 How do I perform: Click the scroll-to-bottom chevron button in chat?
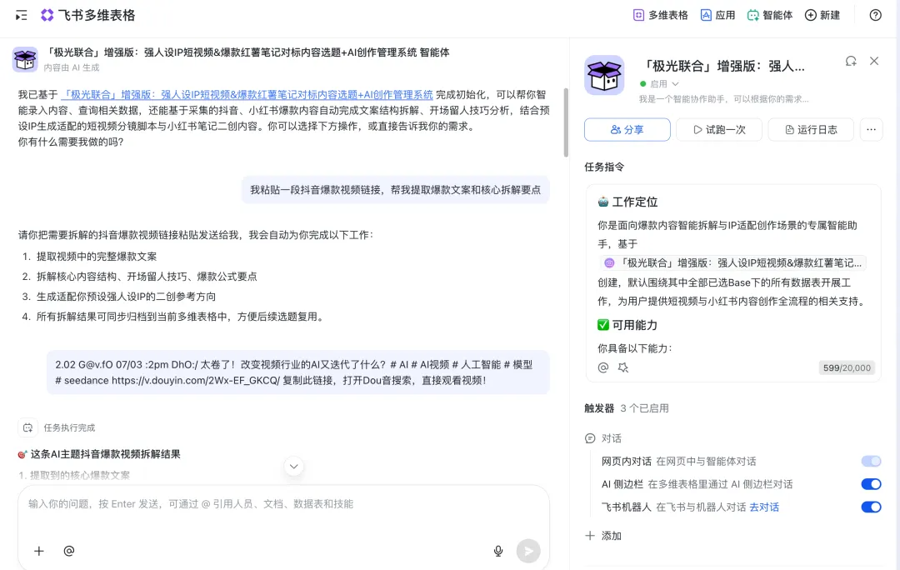coord(294,467)
